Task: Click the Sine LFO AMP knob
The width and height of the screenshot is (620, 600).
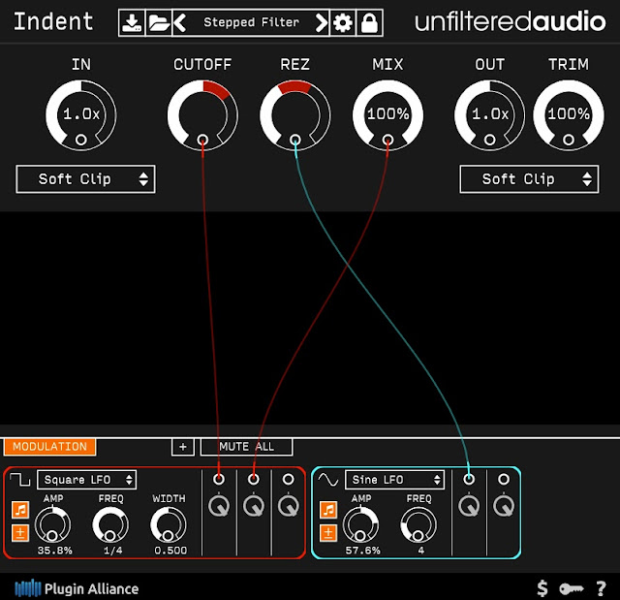Action: 360,525
